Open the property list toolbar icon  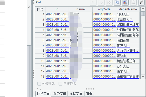[125, 2]
